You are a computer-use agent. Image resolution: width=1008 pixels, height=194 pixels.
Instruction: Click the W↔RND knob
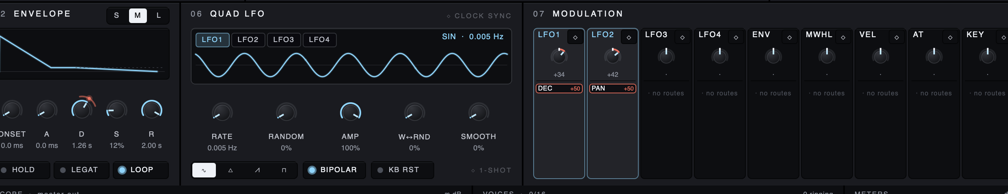coord(414,112)
